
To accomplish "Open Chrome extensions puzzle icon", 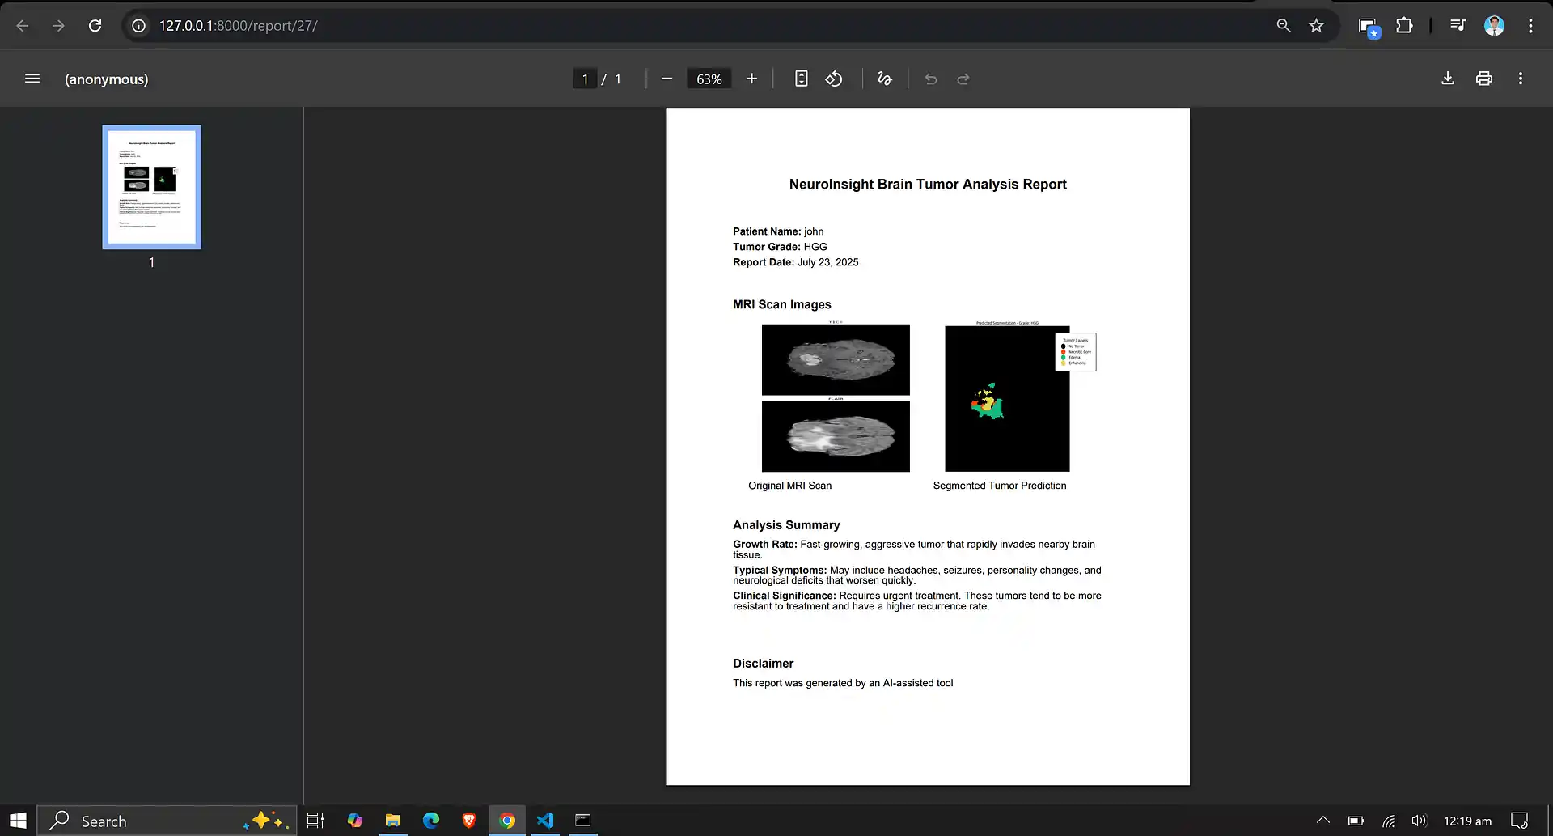I will pyautogui.click(x=1405, y=25).
